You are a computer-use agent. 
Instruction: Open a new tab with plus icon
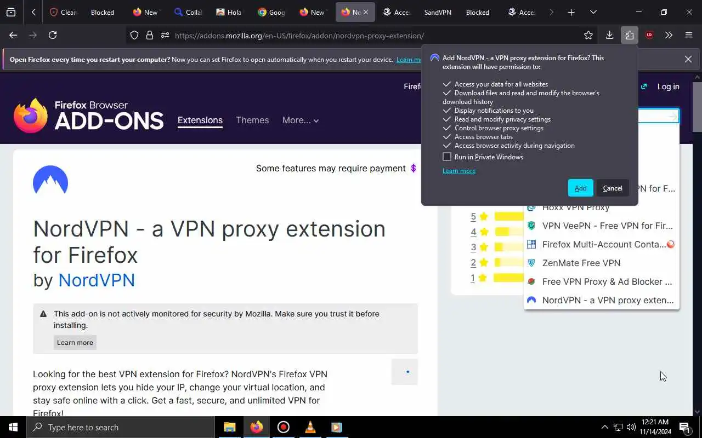pos(571,12)
